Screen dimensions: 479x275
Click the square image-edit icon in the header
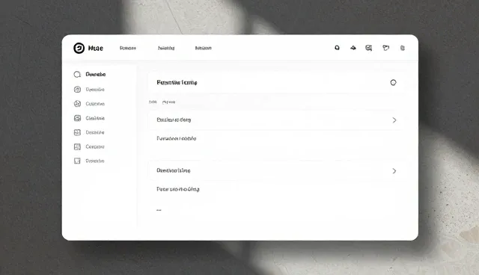369,48
